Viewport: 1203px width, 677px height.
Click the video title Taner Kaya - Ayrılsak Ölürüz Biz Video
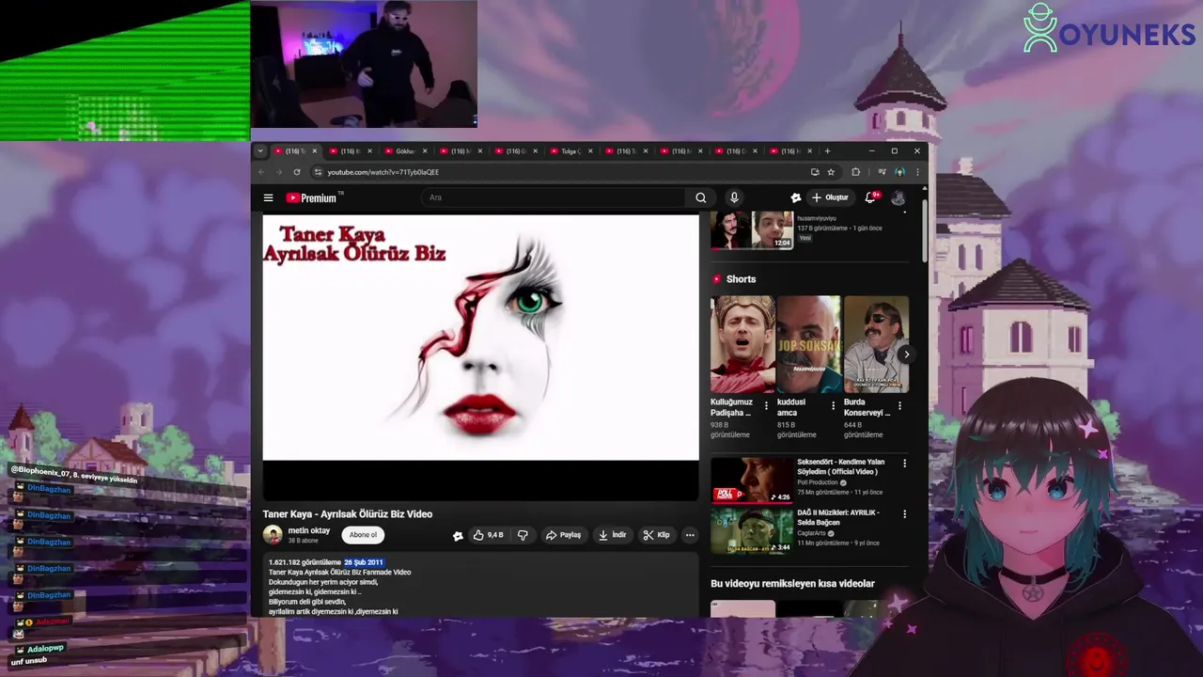(348, 514)
